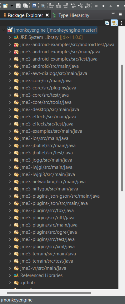Screen dimensions: 125x304
Task: Expand the JRE System Library node
Action: (x=10, y=37)
